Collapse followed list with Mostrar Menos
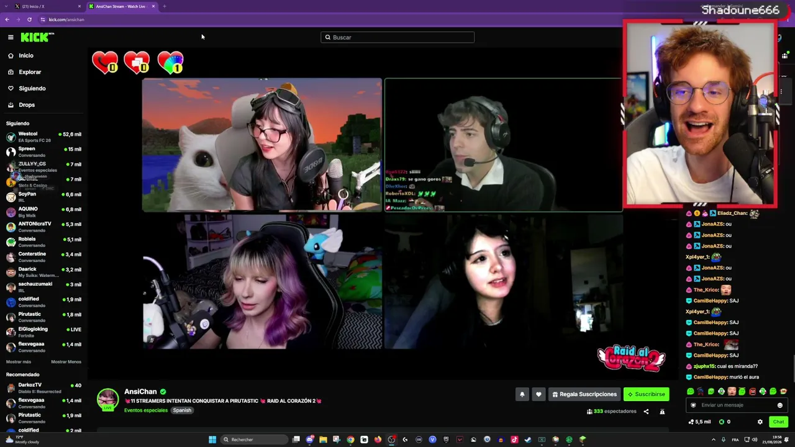This screenshot has height=447, width=795. point(66,362)
